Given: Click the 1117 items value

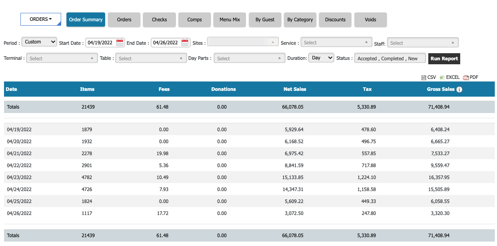Looking at the screenshot, I should tap(86, 213).
